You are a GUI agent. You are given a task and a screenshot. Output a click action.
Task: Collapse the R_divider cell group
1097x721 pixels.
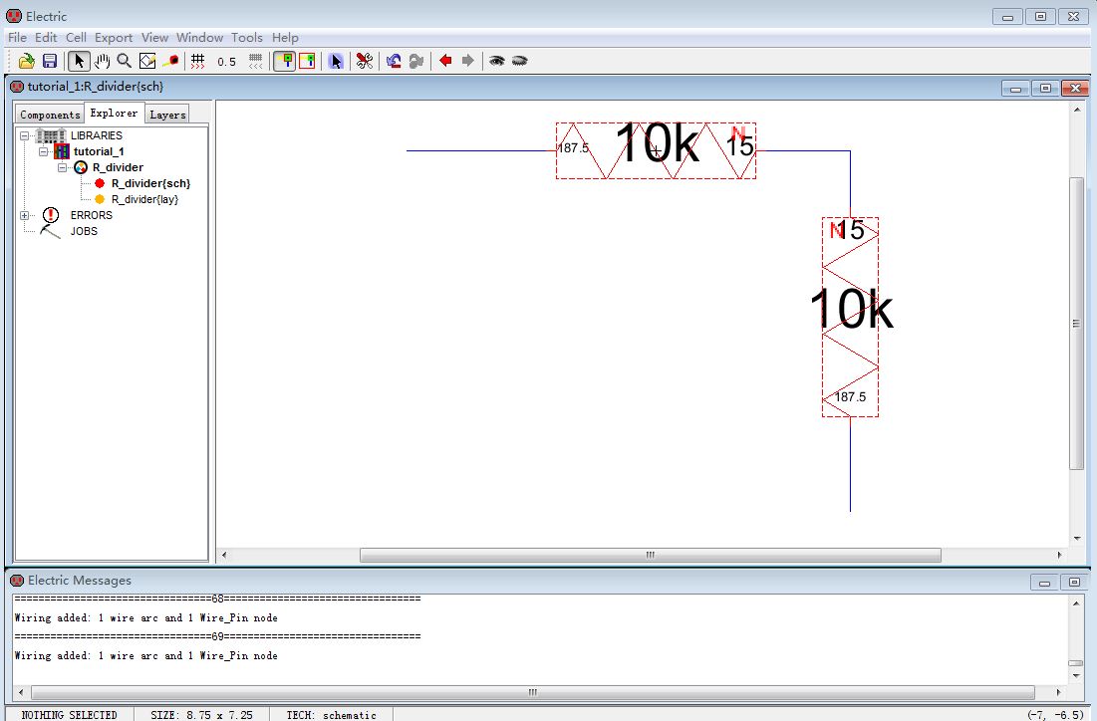point(62,167)
